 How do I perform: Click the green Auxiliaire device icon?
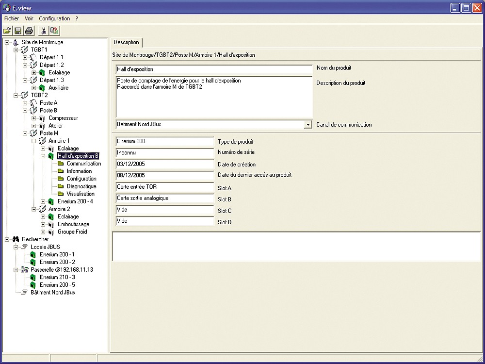pos(42,87)
